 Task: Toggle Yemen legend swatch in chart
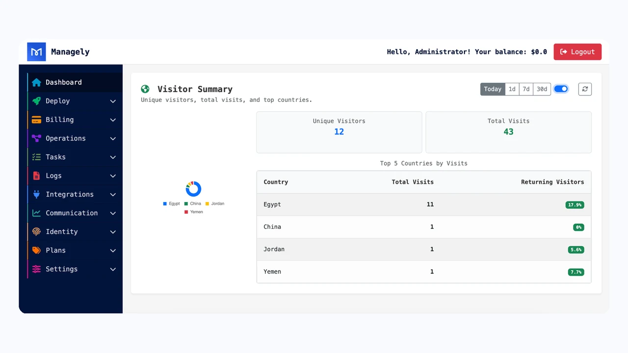(x=186, y=212)
